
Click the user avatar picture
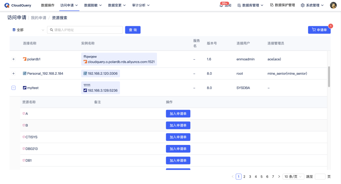click(333, 5)
